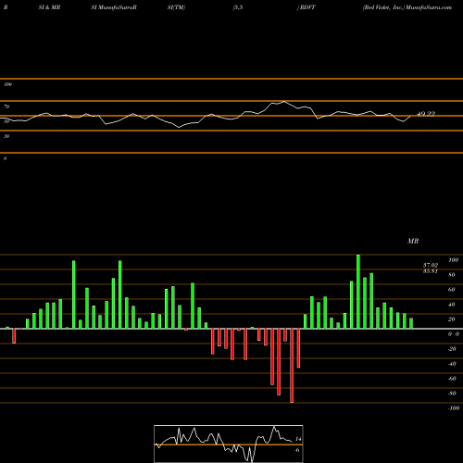Click the MR axis label 60

coord(452,290)
